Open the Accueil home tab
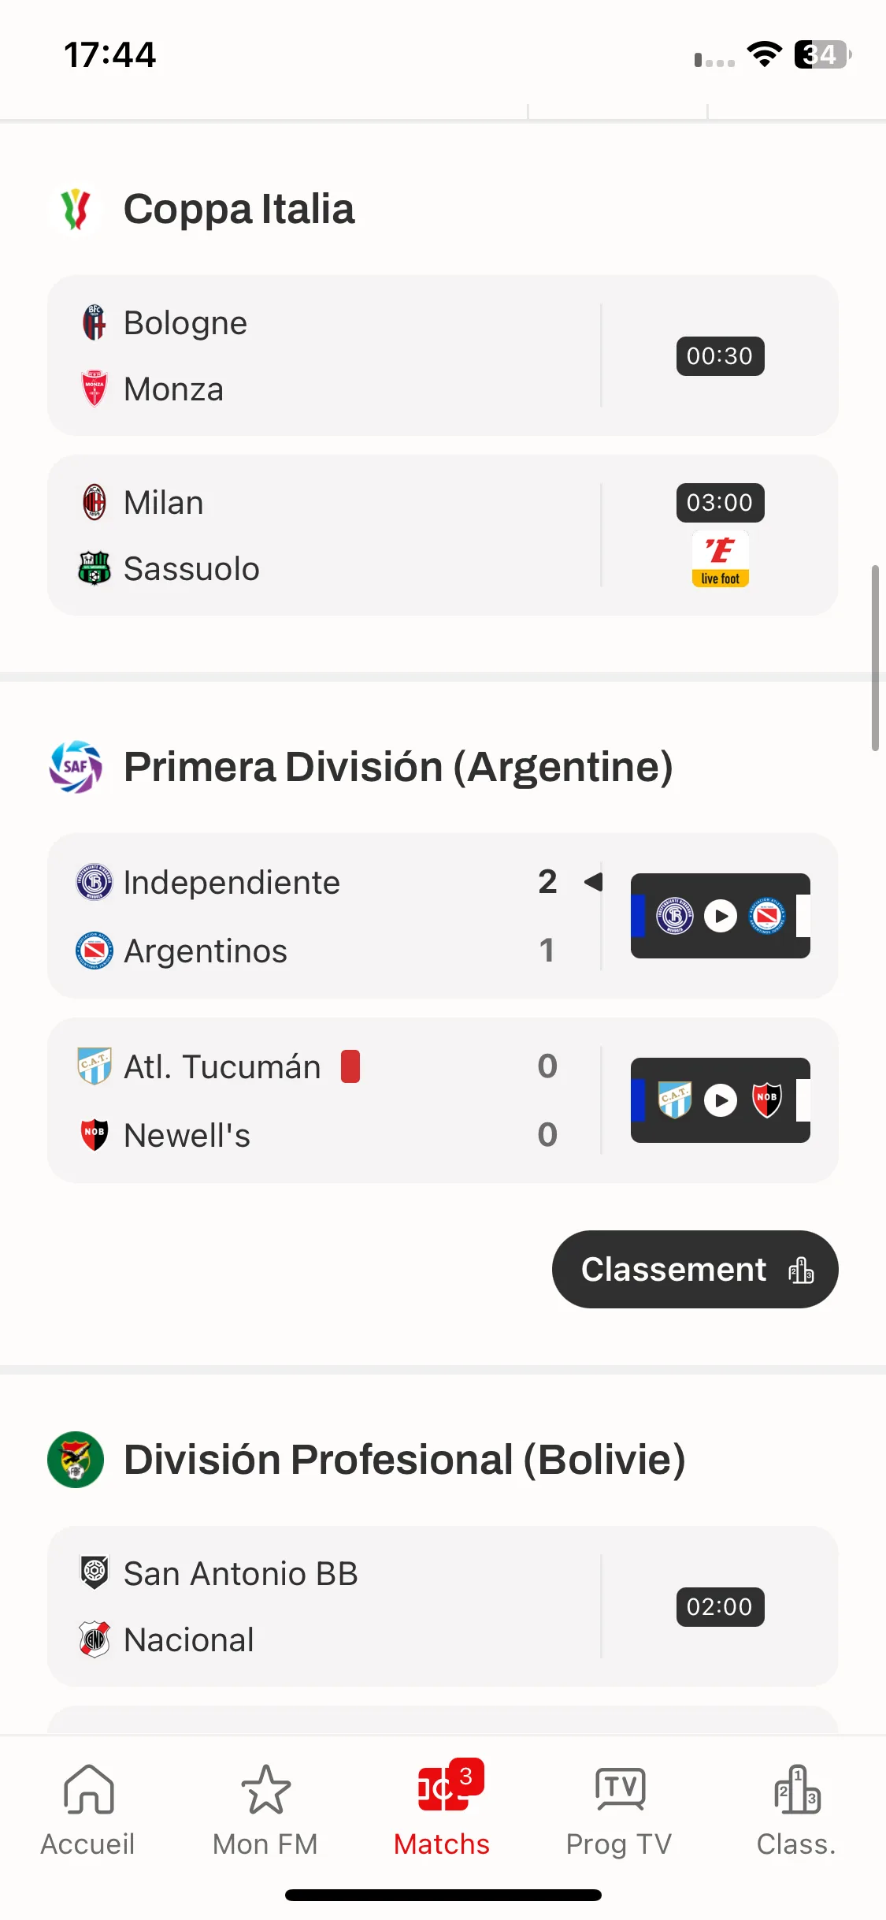Image resolution: width=886 pixels, height=1920 pixels. click(x=88, y=1810)
